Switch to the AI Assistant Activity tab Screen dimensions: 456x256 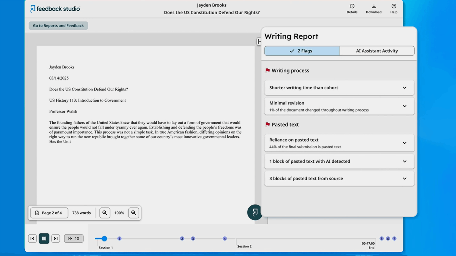point(377,51)
